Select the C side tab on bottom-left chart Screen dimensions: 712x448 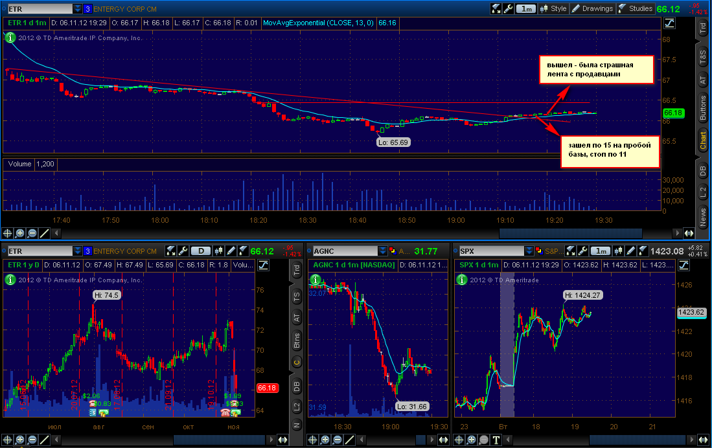click(x=297, y=362)
